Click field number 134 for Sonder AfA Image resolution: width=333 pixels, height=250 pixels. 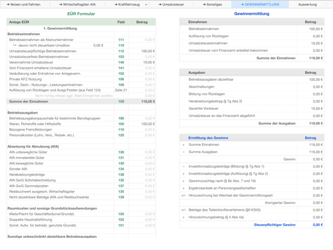pyautogui.click(x=121, y=169)
